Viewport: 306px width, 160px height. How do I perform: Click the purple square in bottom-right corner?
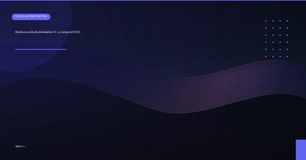click(301, 150)
